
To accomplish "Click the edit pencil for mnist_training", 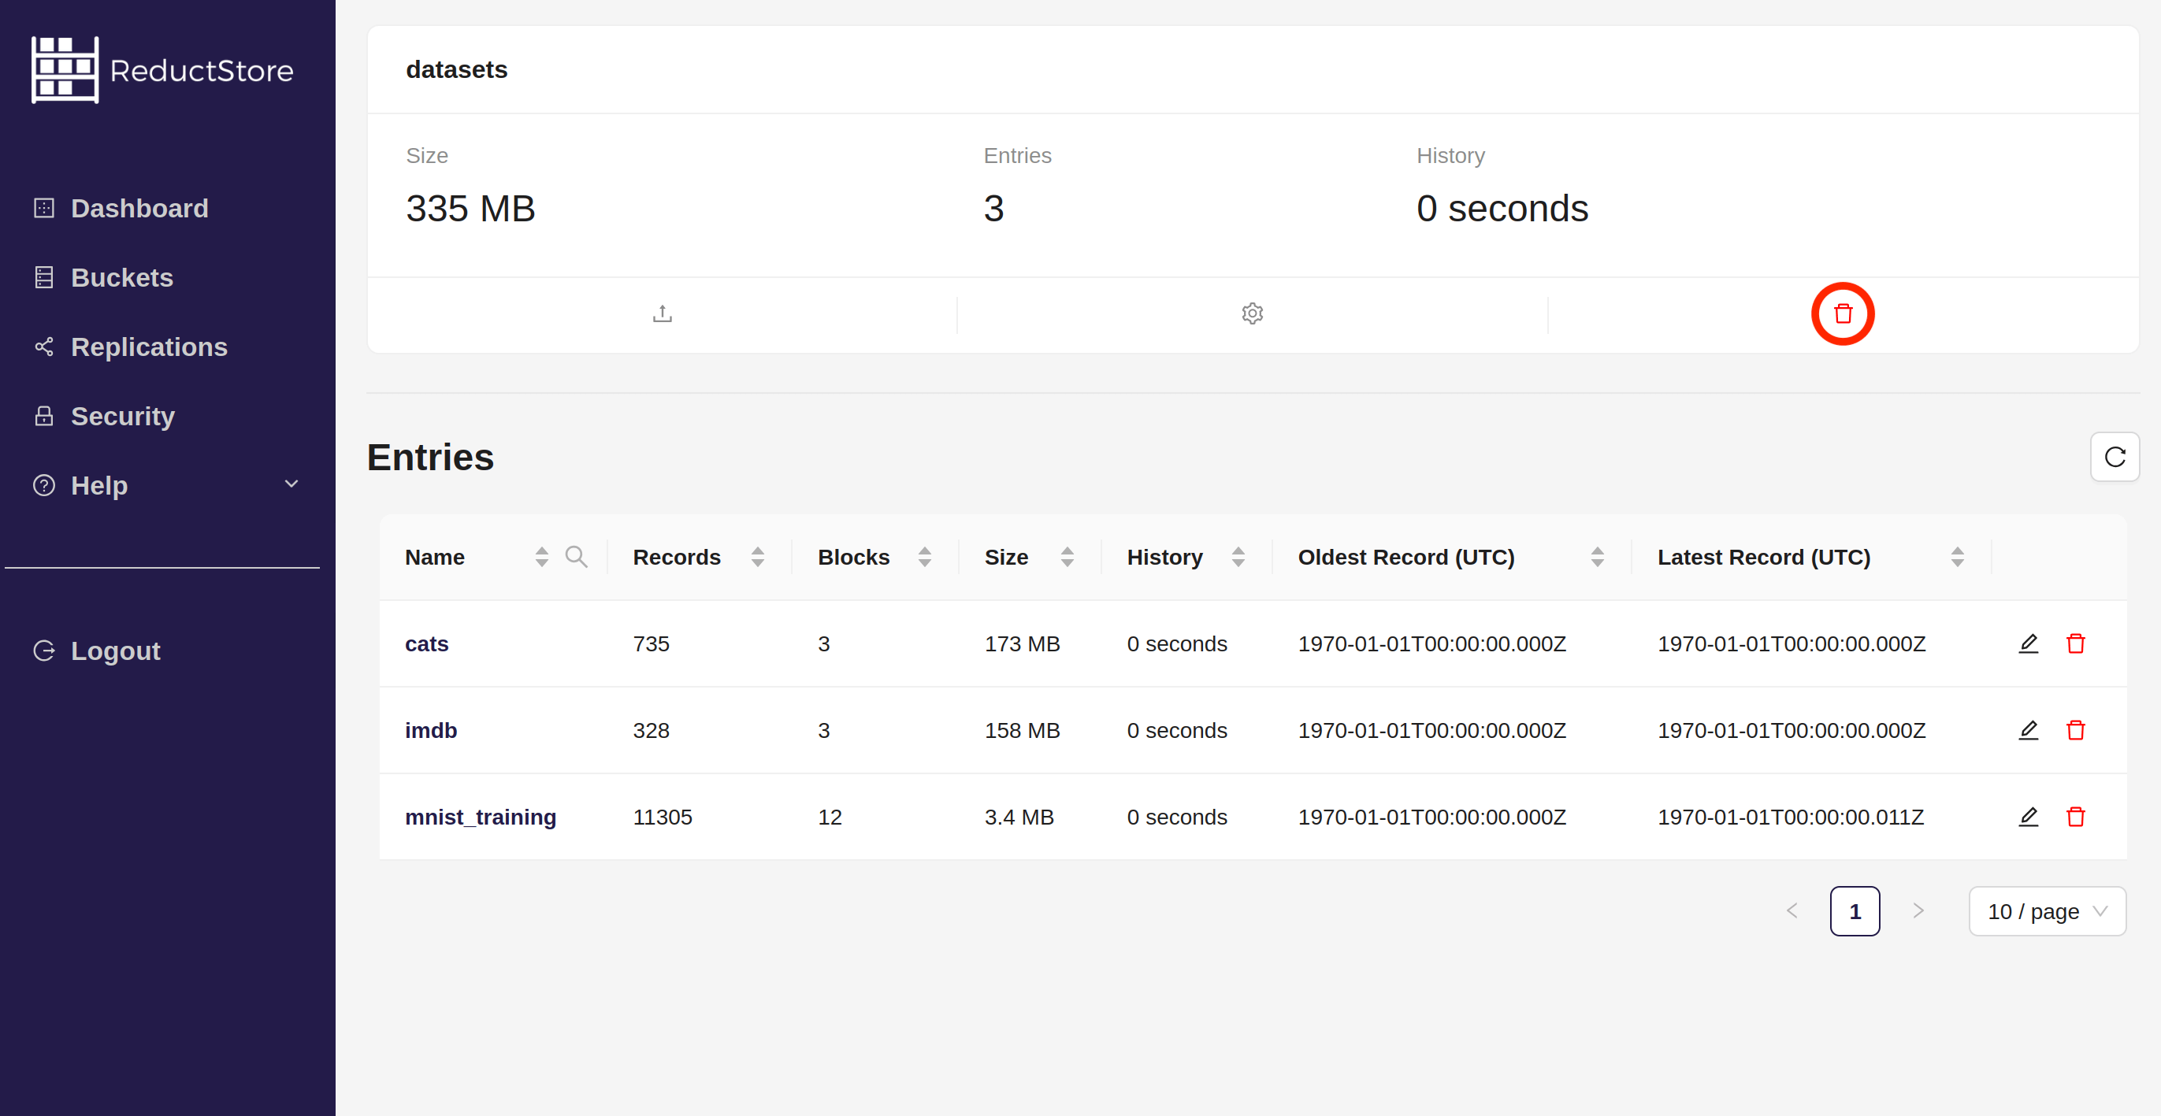I will point(2028,817).
